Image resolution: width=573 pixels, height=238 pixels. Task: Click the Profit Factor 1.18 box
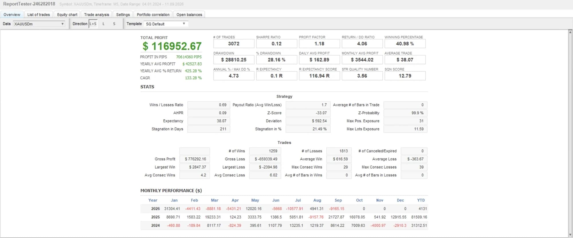319,44
